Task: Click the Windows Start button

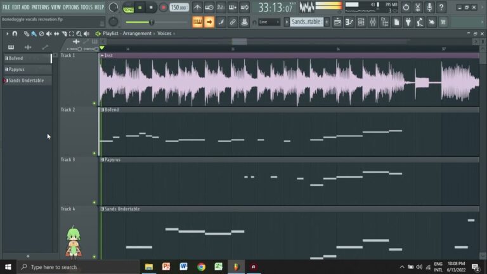Action: [x=8, y=267]
